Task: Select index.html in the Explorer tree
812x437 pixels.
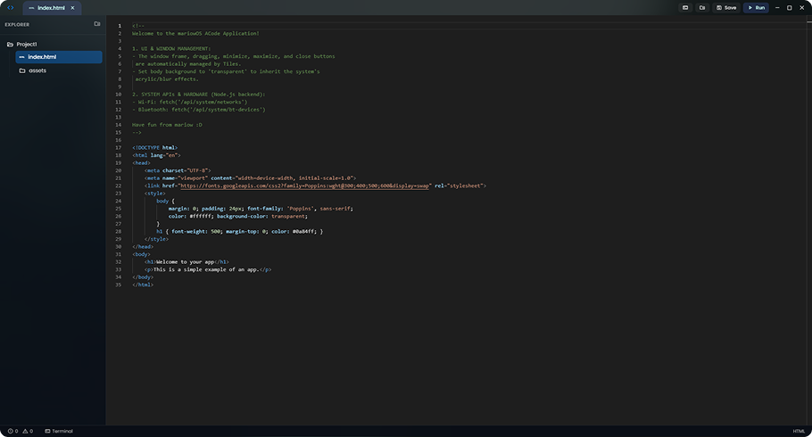Action: pyautogui.click(x=59, y=57)
